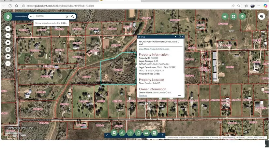Open the popup's three-dot actions menu
The height and width of the screenshot is (151, 269).
(180, 96)
